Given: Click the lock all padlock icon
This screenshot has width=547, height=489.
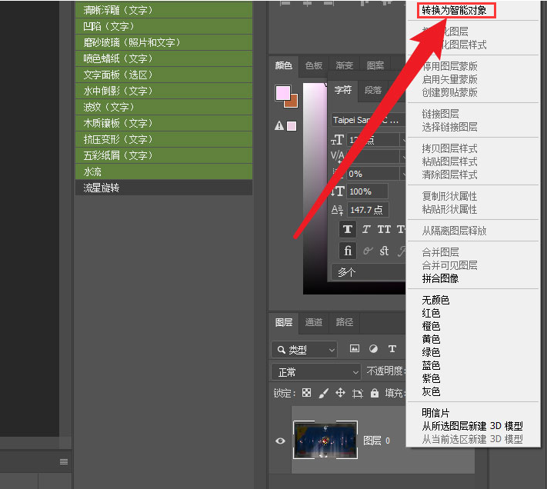Looking at the screenshot, I should click(x=375, y=393).
